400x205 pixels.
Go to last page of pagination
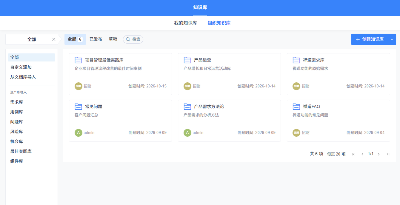[x=388, y=154]
